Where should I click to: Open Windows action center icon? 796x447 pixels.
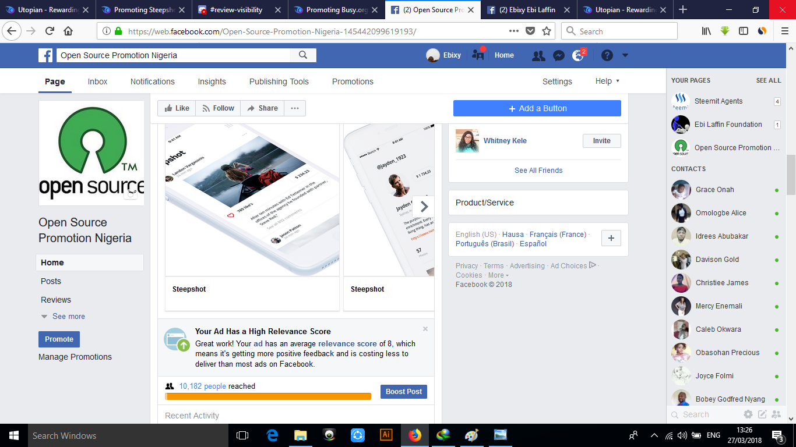778,435
